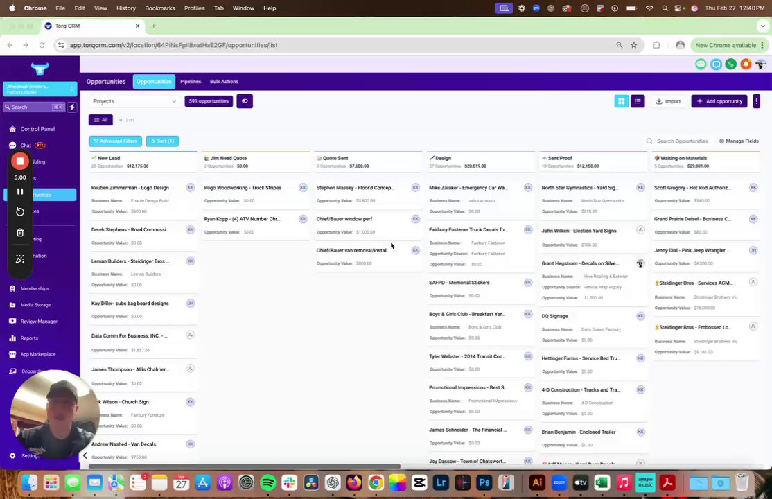Delete the recording using trash icon

pos(20,232)
